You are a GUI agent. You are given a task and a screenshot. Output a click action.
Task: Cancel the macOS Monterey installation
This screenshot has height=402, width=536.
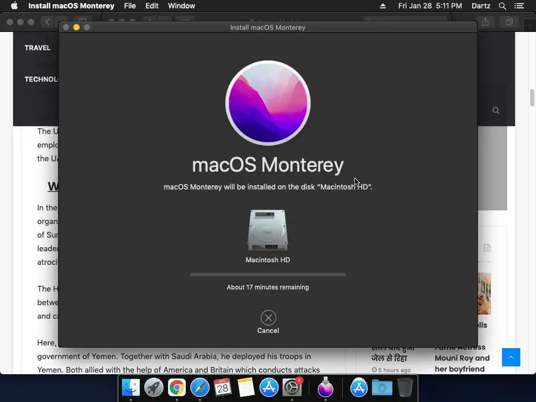268,322
